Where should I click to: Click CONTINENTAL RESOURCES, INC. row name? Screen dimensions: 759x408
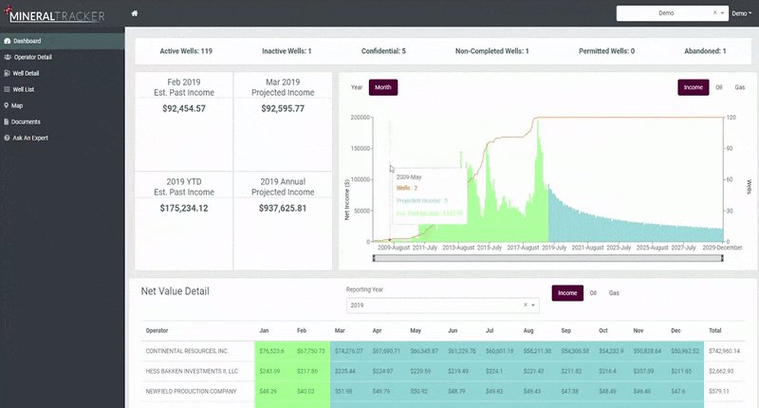click(x=187, y=351)
